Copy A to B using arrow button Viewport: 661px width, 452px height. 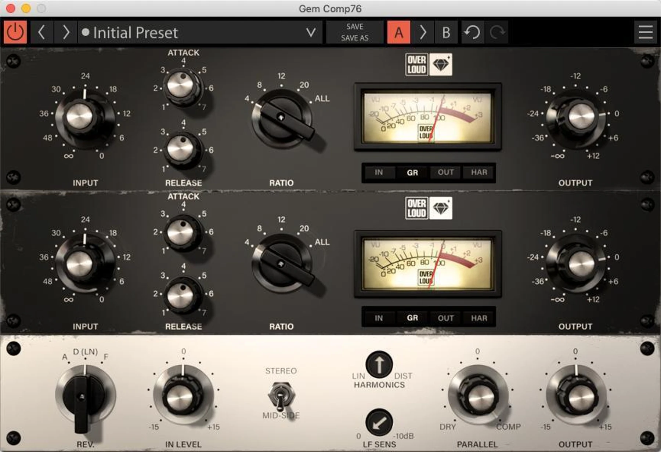pyautogui.click(x=423, y=32)
